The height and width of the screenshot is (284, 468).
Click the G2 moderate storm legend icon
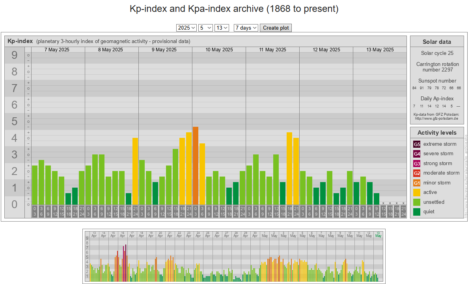[x=417, y=173]
